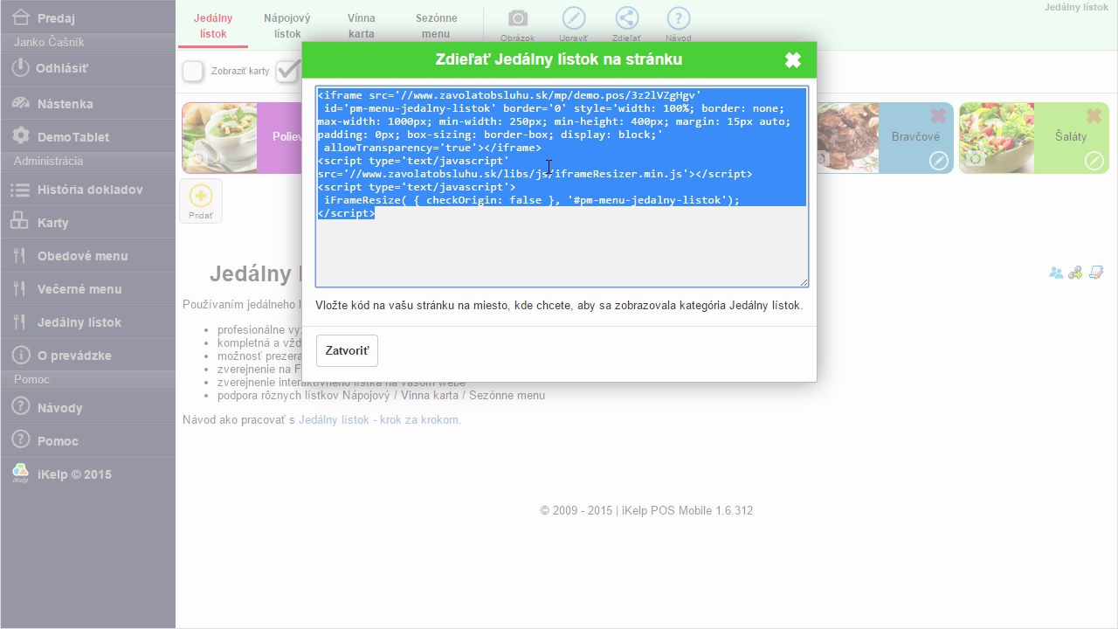Click the soup category thumbnail image
This screenshot has height=629, width=1118.
[x=219, y=138]
